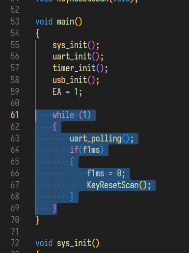Click the uart_polling(); call

click(x=102, y=139)
